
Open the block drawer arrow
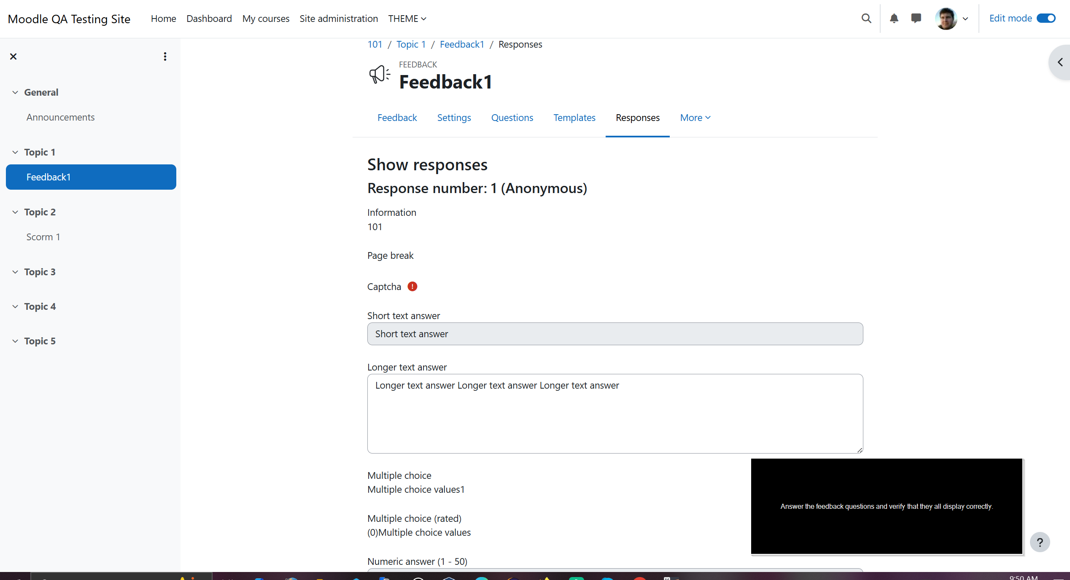(x=1060, y=62)
